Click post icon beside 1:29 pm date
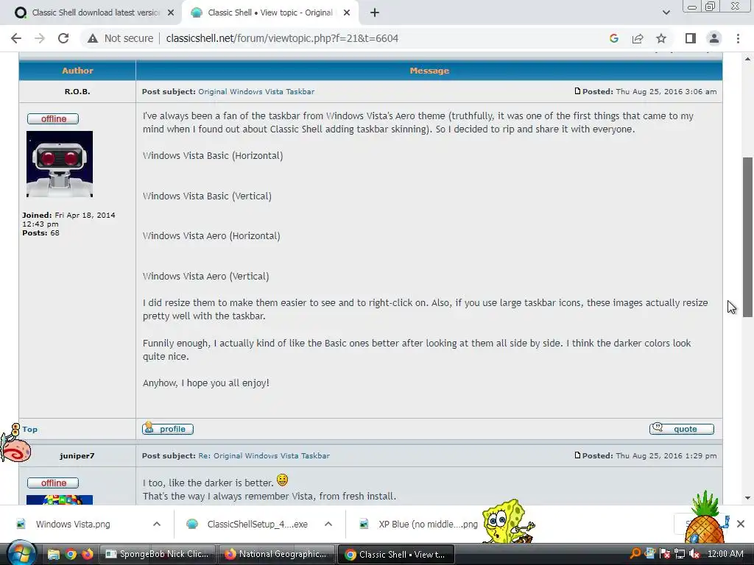754x565 pixels. [577, 455]
